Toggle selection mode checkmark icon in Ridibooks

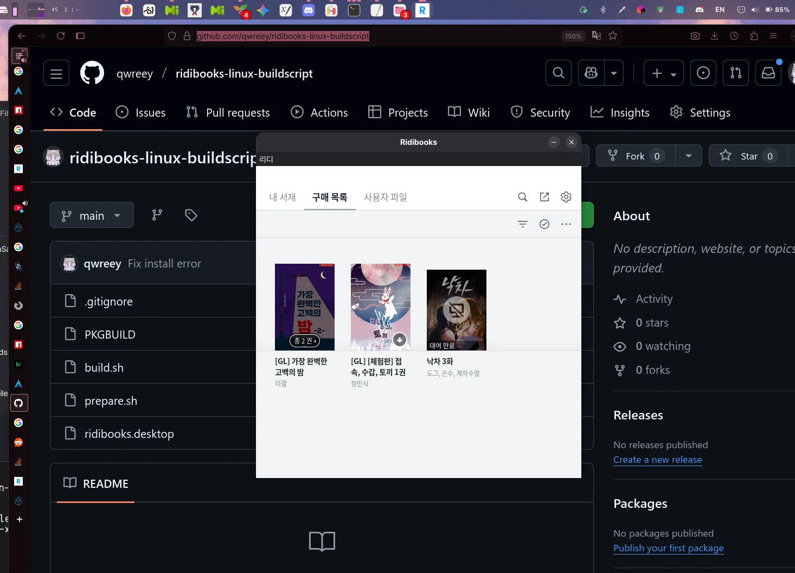click(544, 224)
